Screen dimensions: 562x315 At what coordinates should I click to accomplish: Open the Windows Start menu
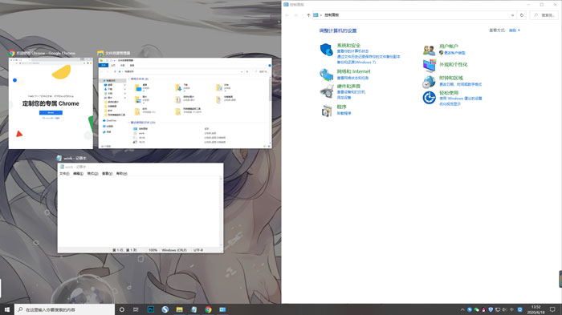pos(7,309)
